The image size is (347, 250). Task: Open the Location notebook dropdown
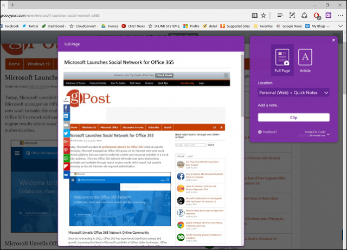(x=293, y=93)
